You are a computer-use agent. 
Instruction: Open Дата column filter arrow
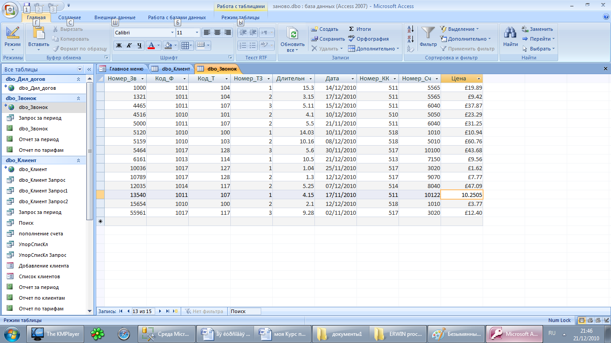[353, 79]
